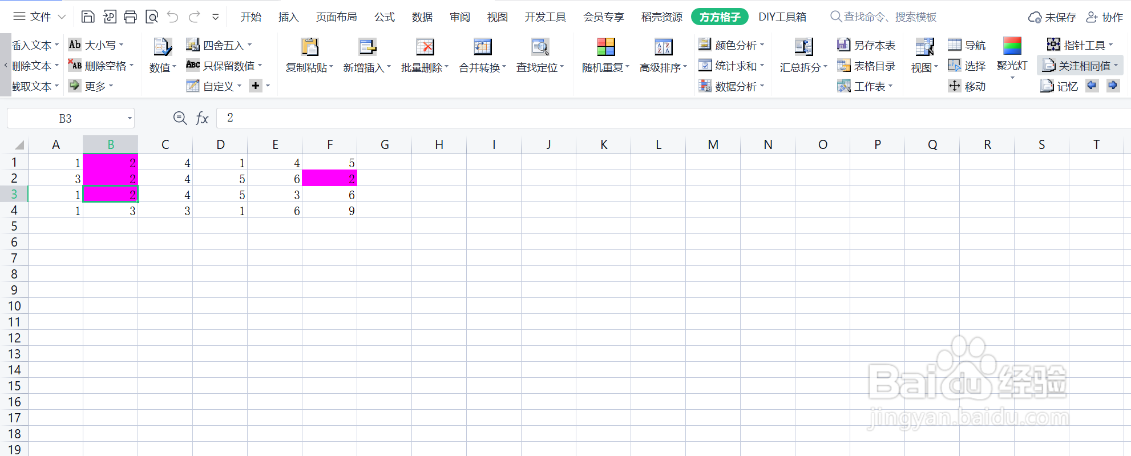The height and width of the screenshot is (456, 1131).
Task: Open Print Preview icon
Action: click(x=152, y=17)
